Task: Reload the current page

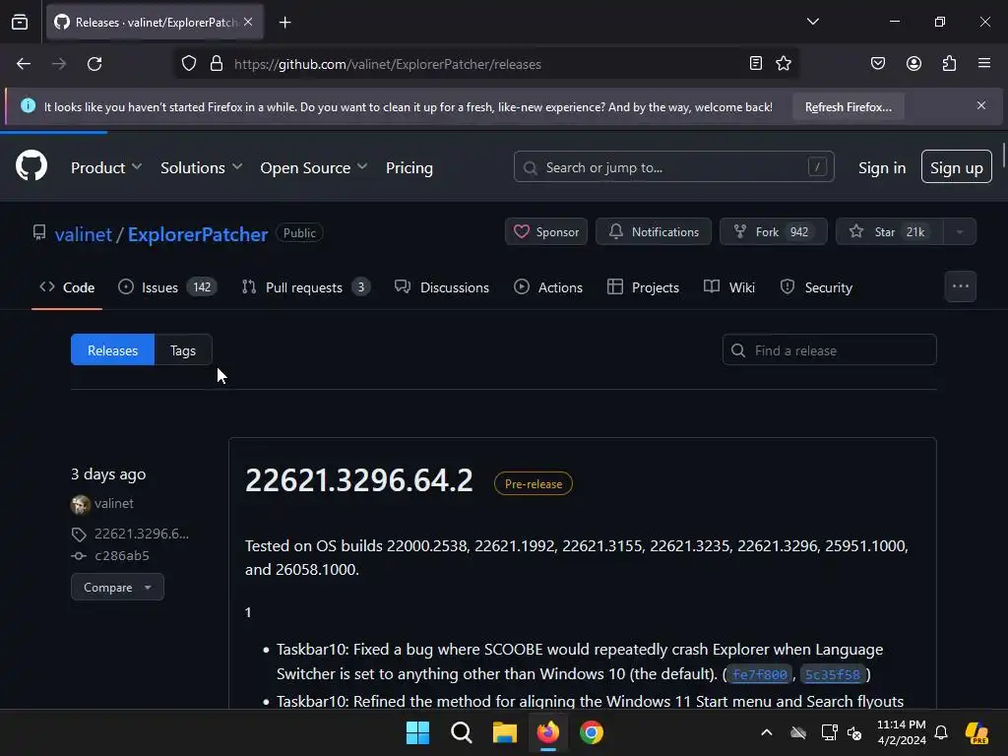Action: 94,64
